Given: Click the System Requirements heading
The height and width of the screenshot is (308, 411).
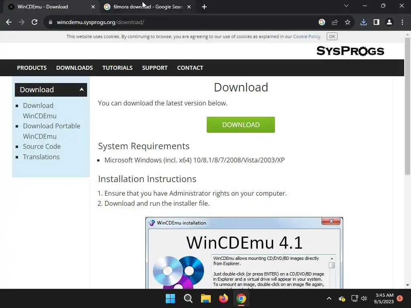Looking at the screenshot, I should (x=144, y=146).
